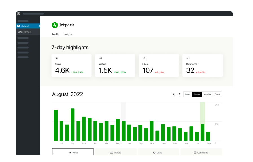This screenshot has width=253, height=162.
Task: Select the Days period button
Action: (188, 94)
